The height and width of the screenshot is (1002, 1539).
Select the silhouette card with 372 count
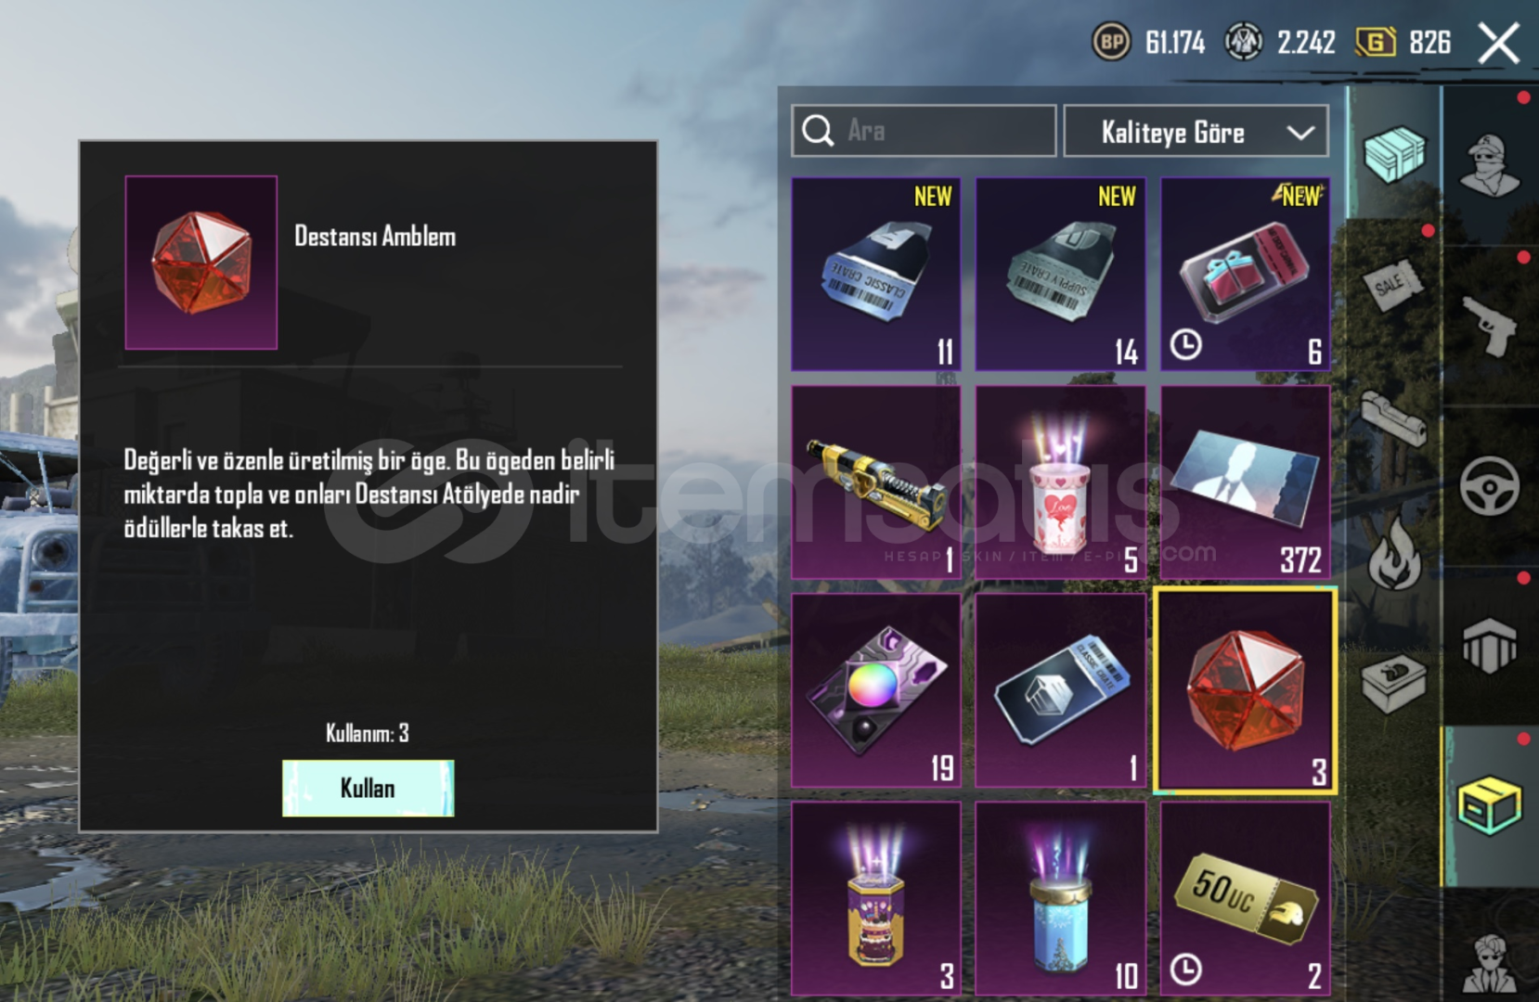(1245, 482)
